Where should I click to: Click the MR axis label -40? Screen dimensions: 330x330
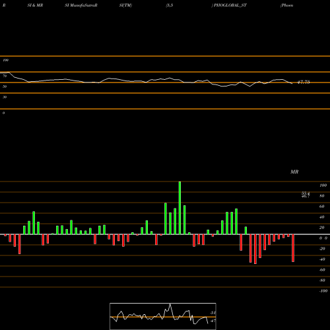coord(322,259)
